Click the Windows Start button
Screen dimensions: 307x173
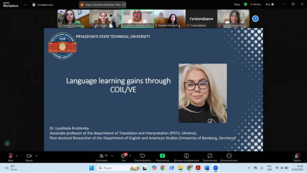coord(92,168)
